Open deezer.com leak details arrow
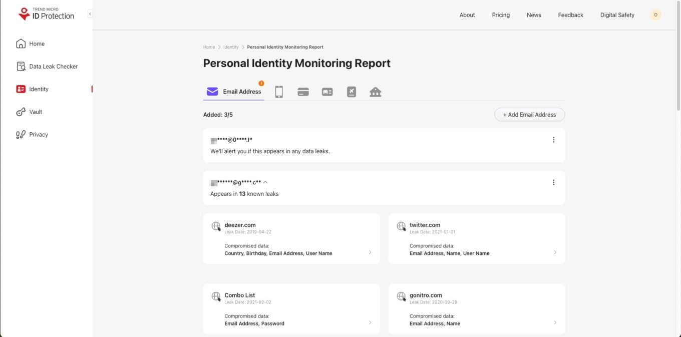This screenshot has width=681, height=337. pyautogui.click(x=370, y=252)
